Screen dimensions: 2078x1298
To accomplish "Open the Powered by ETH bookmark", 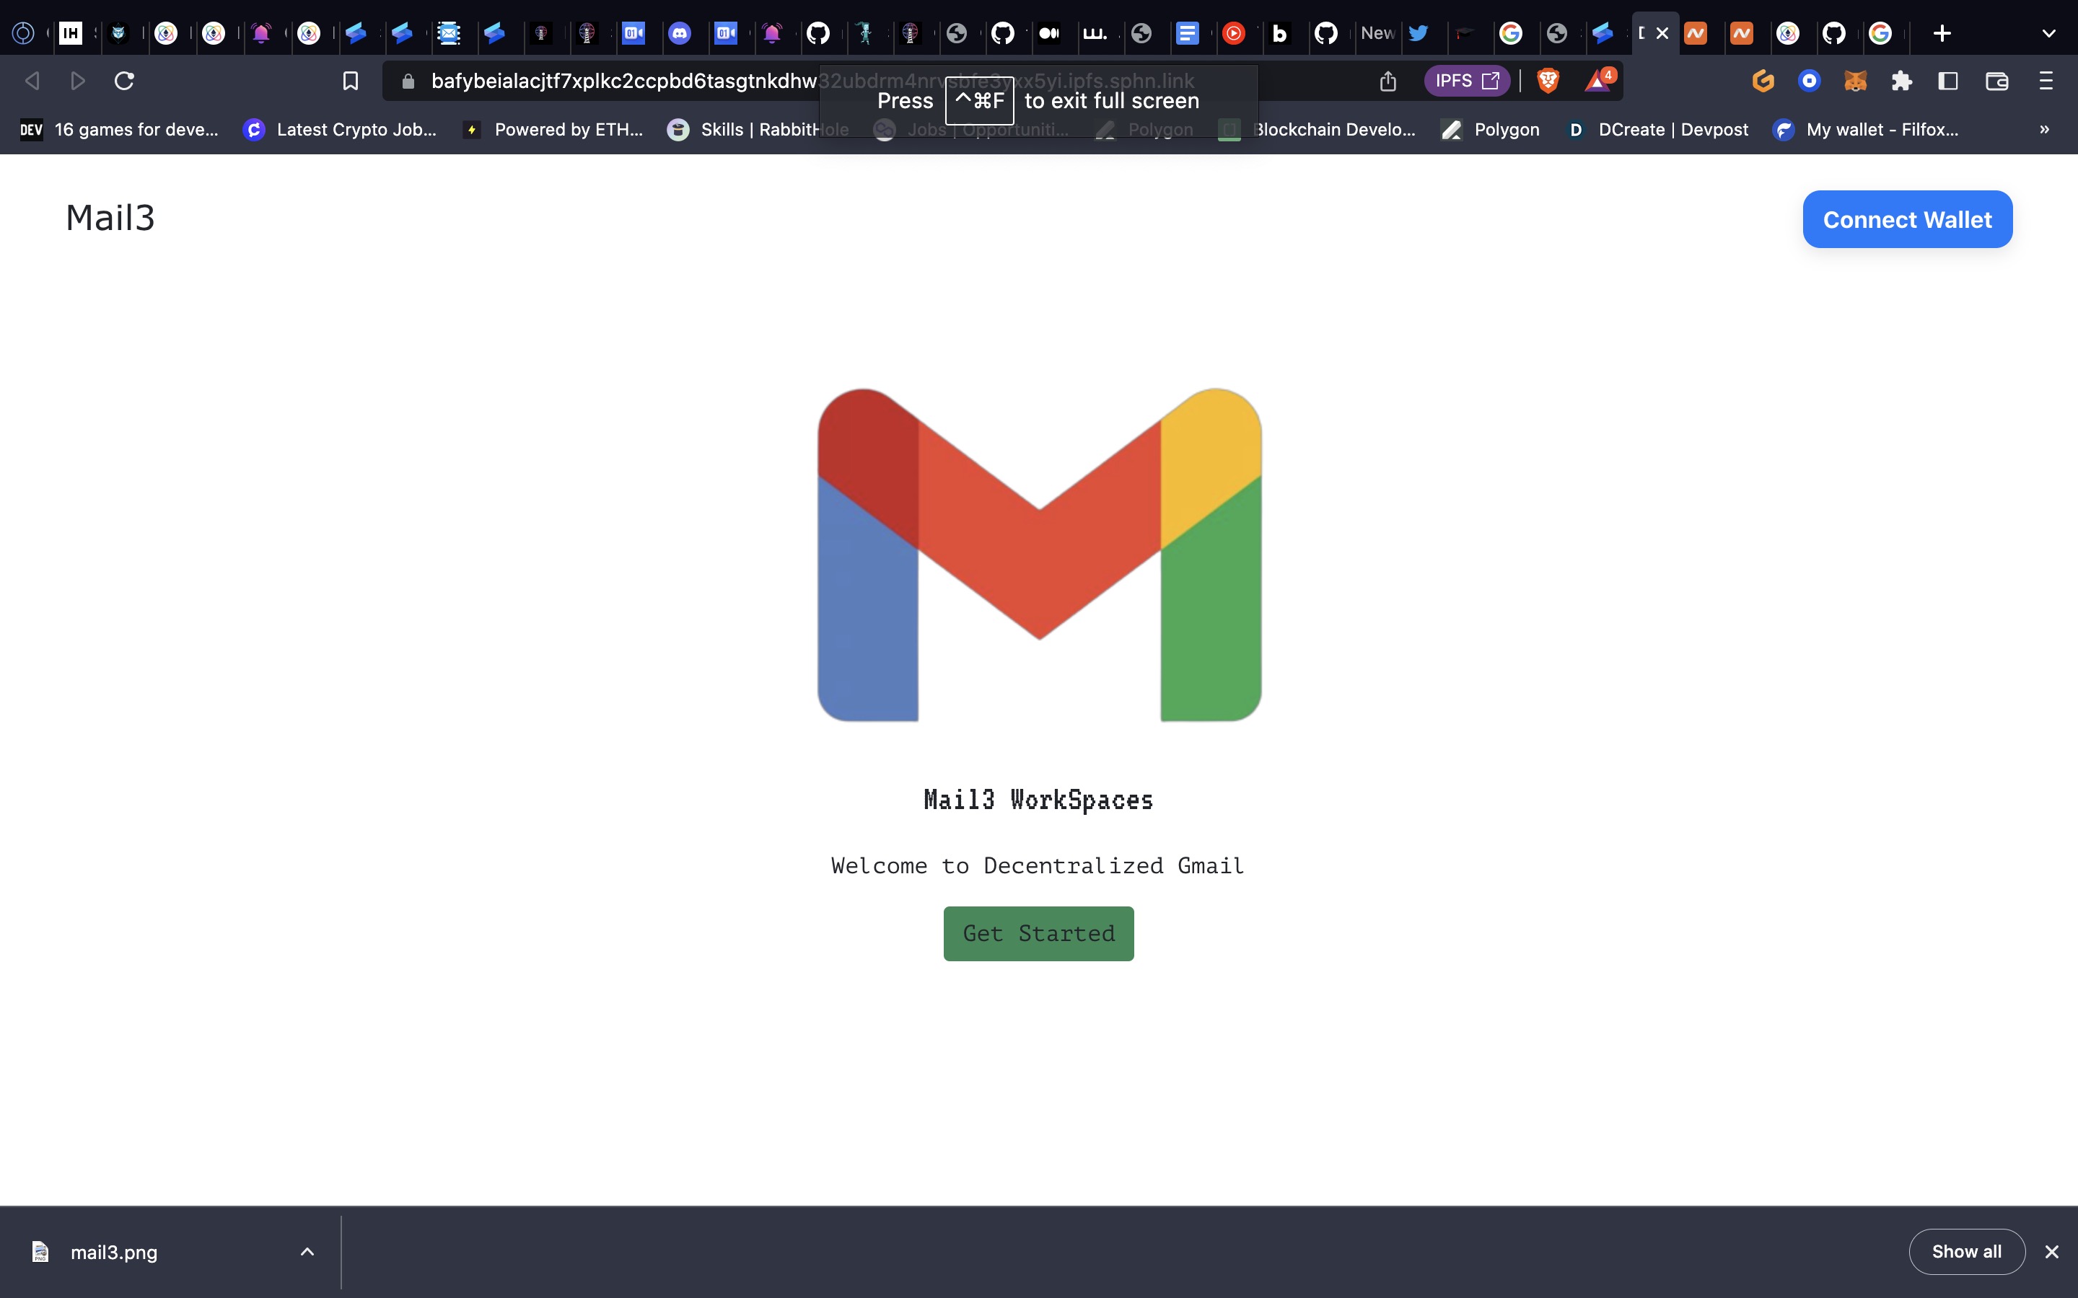I will 552,130.
